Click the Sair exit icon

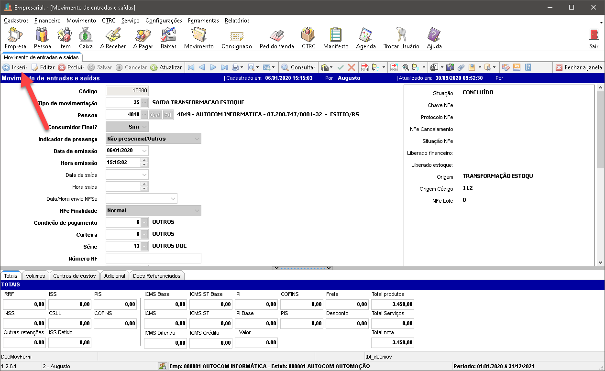594,35
